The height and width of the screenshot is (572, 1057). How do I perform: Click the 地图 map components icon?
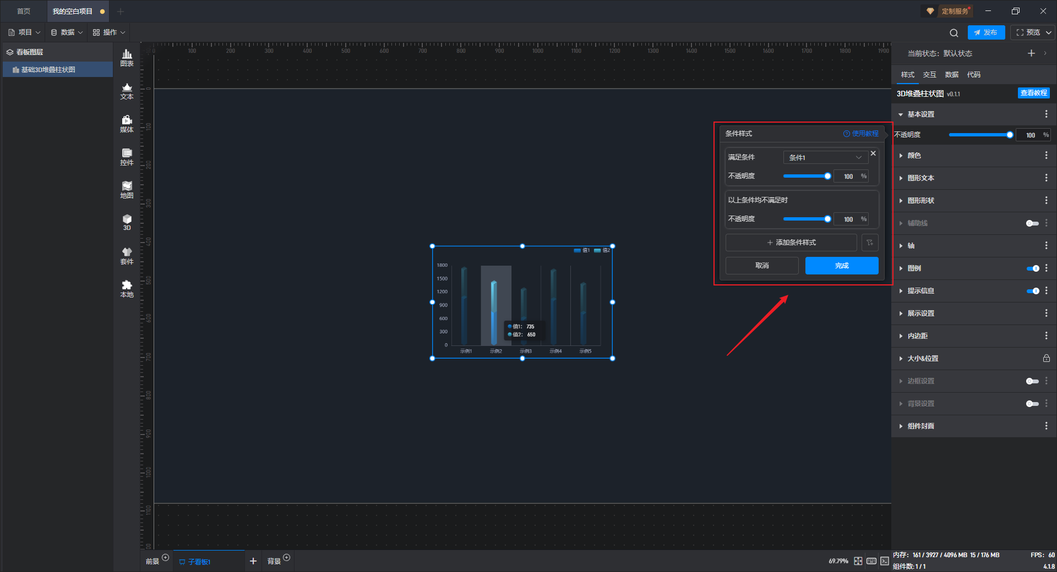click(127, 190)
